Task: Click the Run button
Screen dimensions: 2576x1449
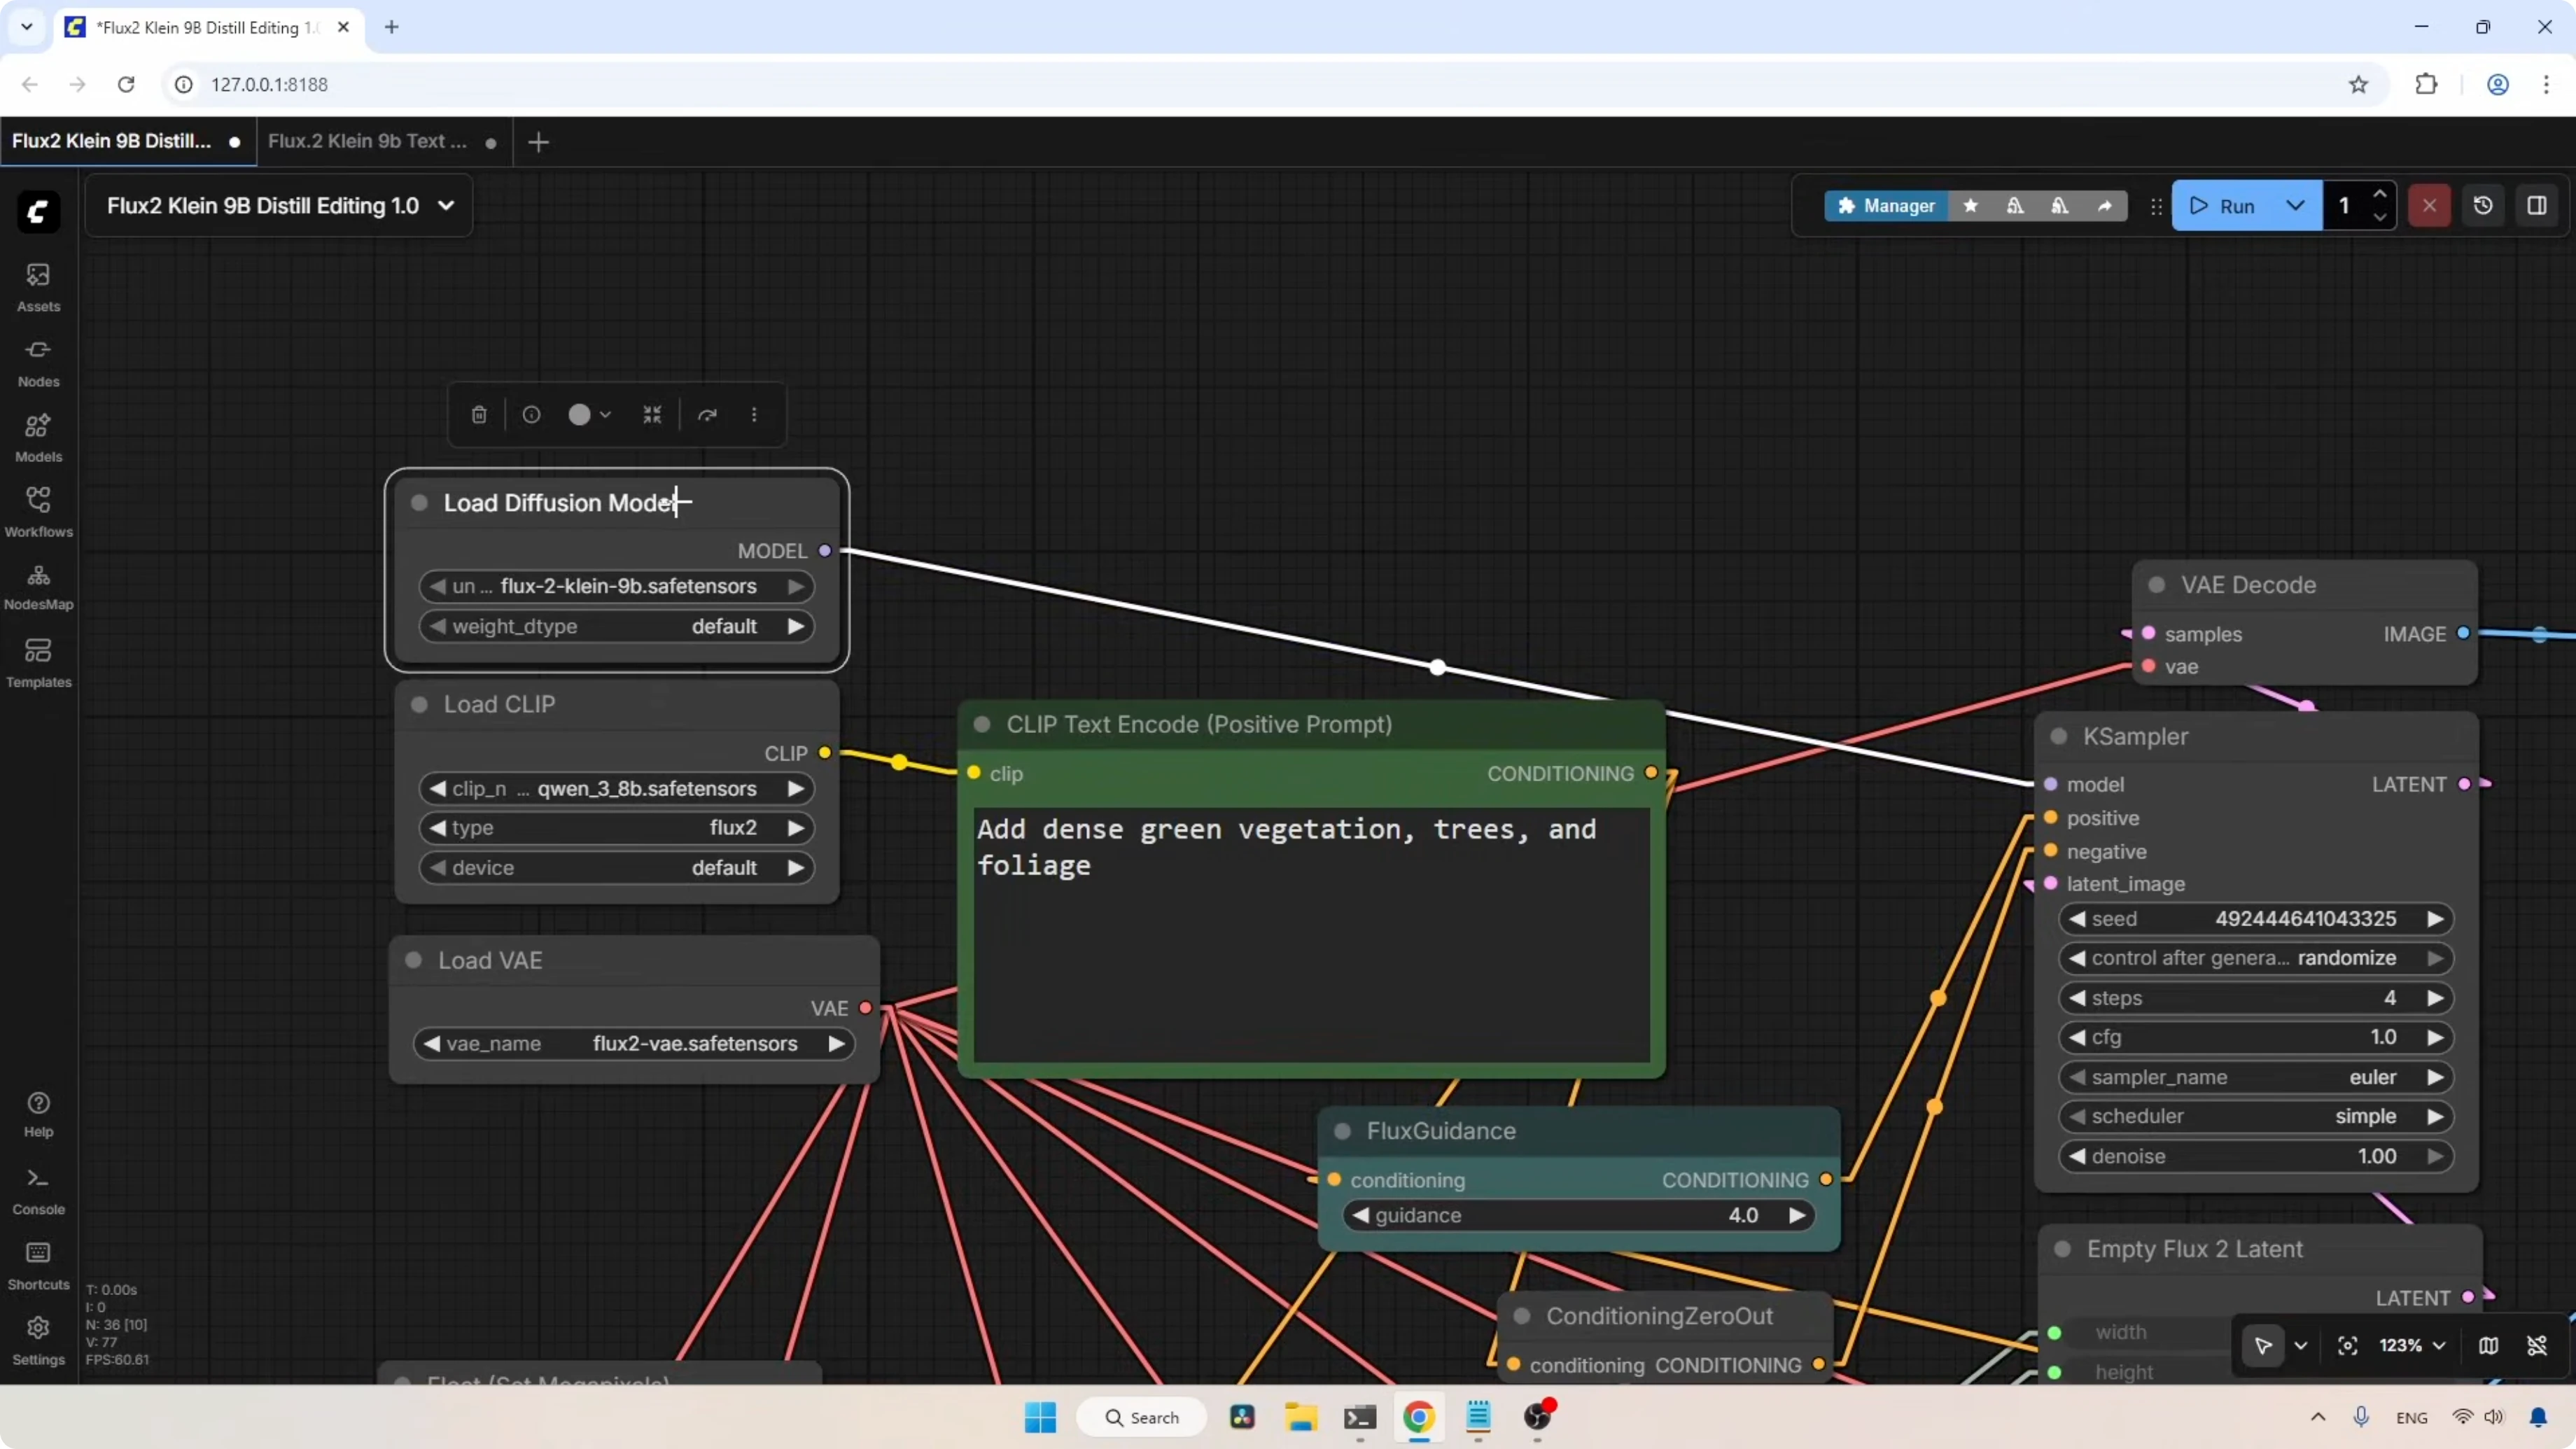Action: [x=2224, y=206]
